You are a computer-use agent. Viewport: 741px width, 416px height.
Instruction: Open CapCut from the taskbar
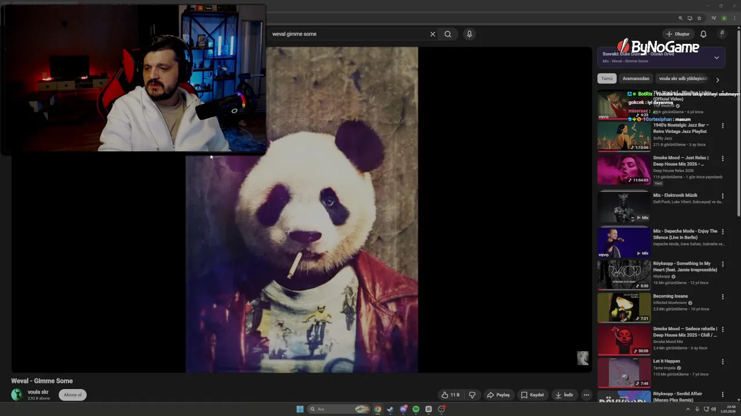(x=428, y=409)
